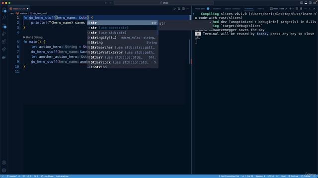Select the main.rs editor tab
This screenshot has height=178, width=318.
[19, 9]
